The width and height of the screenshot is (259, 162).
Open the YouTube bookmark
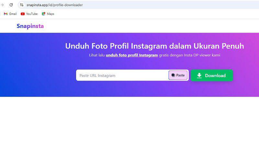coord(29,14)
